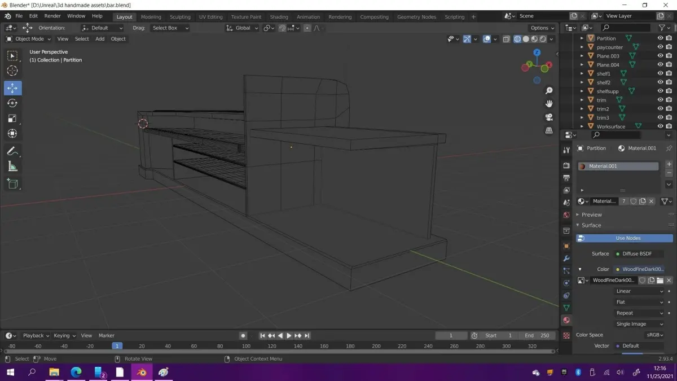Switch to the Shading workspace tab
677x381 pixels.
[279, 17]
